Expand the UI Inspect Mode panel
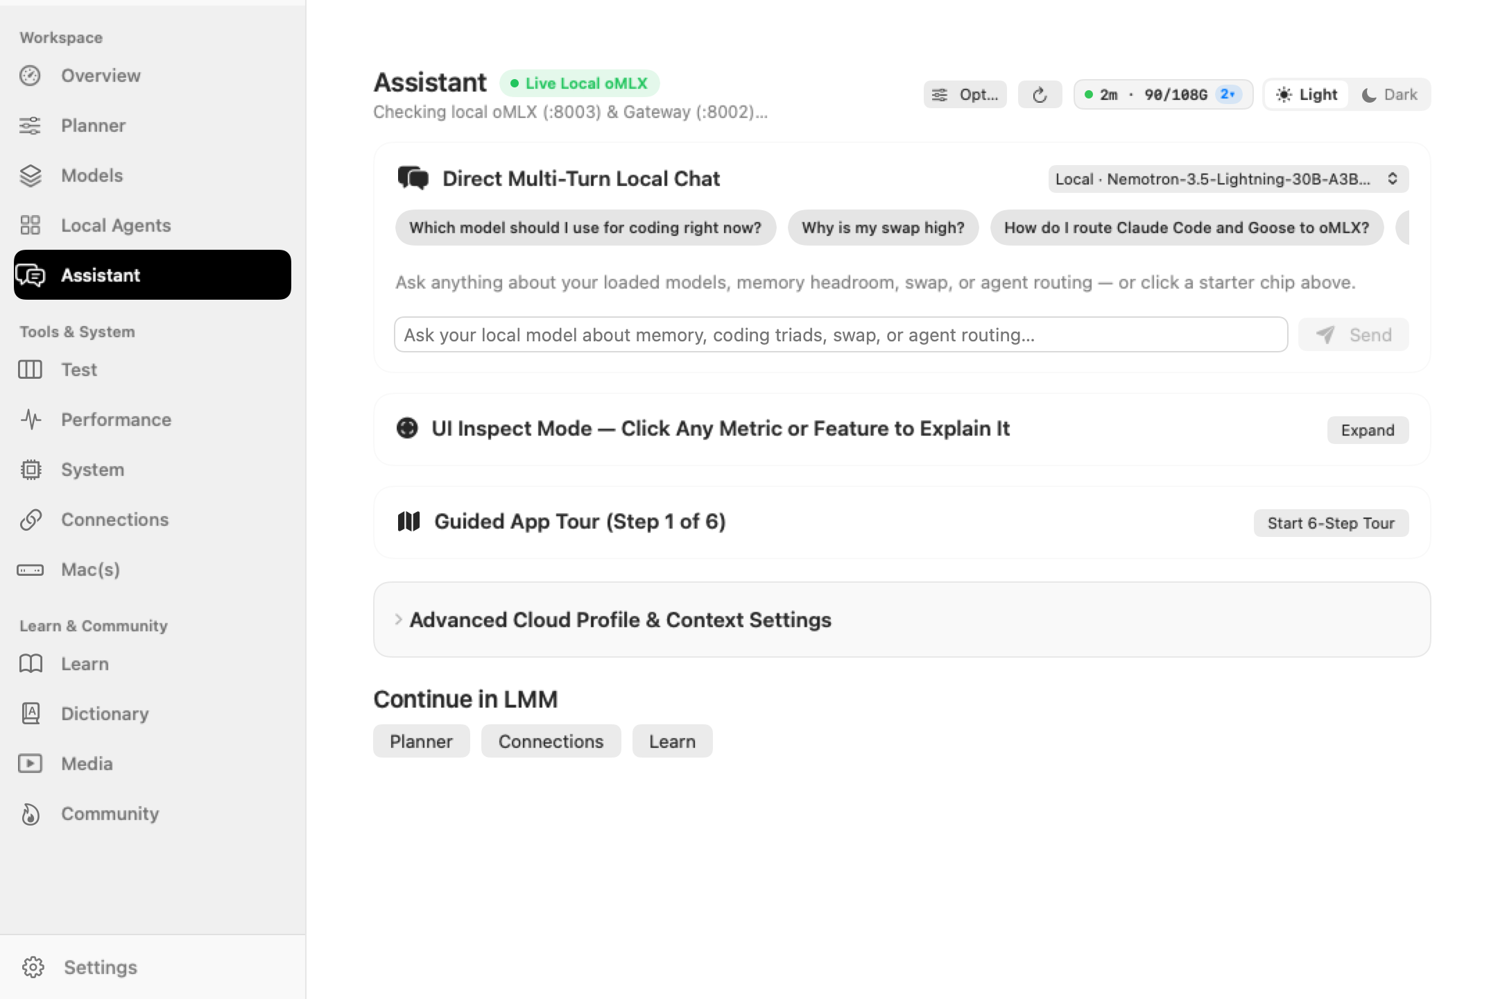Screen dimensions: 1498x999 coord(1368,430)
